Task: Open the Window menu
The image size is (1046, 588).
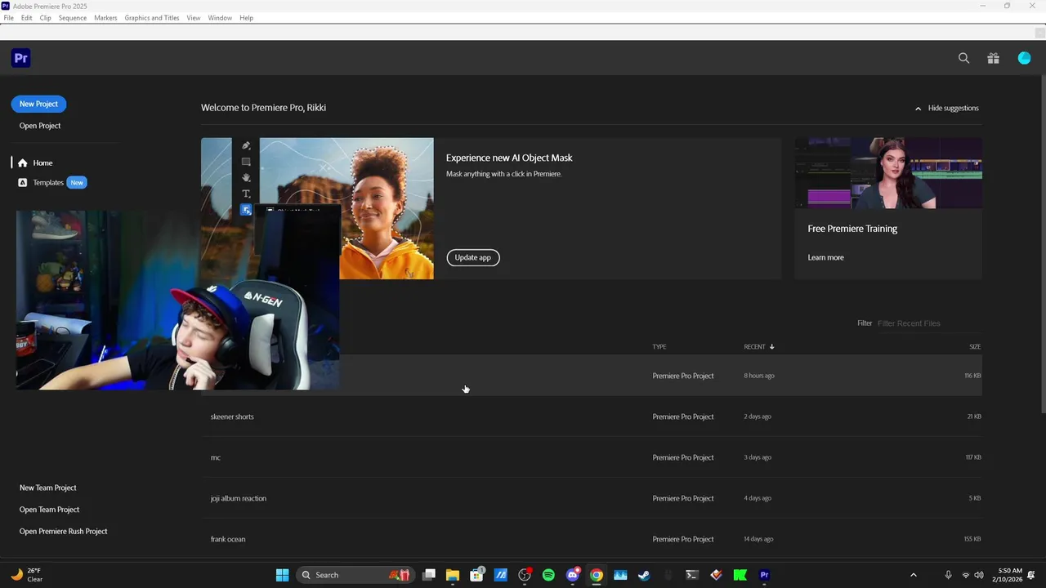Action: tap(220, 17)
